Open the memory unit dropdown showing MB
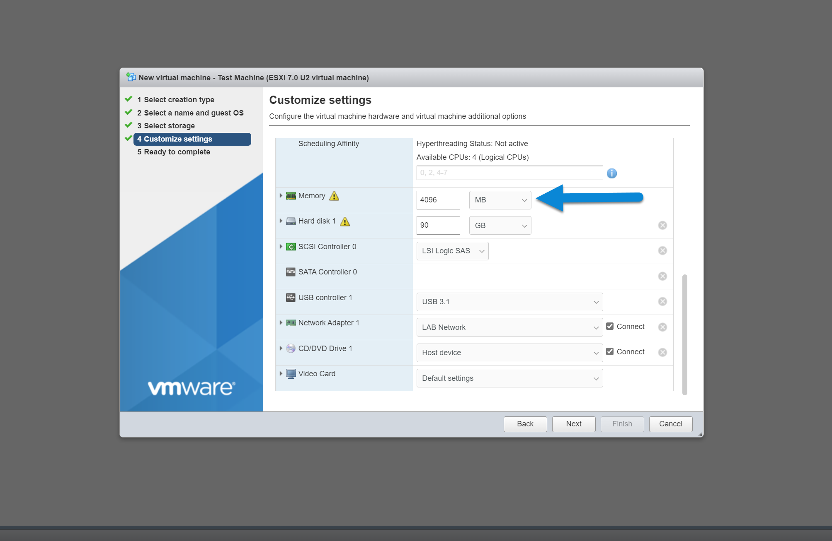Screen dimensions: 832x541 coord(500,200)
